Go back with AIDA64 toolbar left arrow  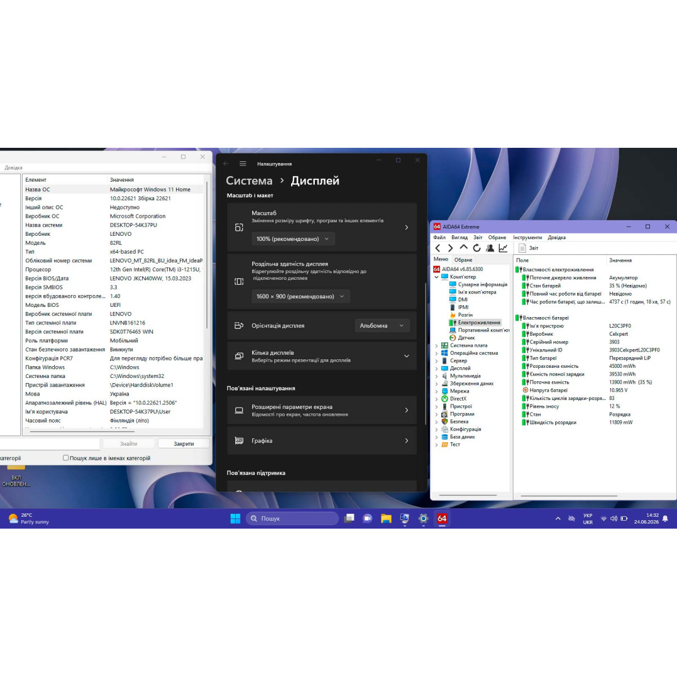438,248
